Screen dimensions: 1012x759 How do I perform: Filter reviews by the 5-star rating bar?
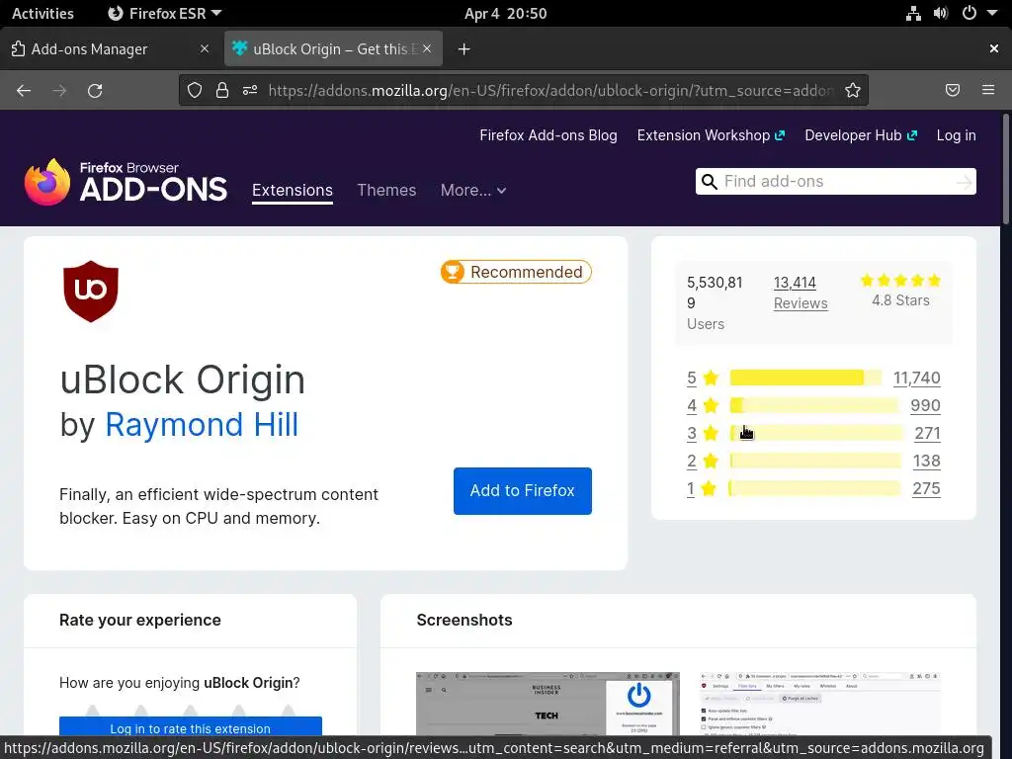tap(805, 378)
